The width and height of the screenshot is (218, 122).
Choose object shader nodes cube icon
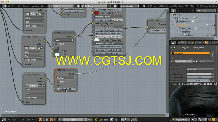(x=52, y=120)
